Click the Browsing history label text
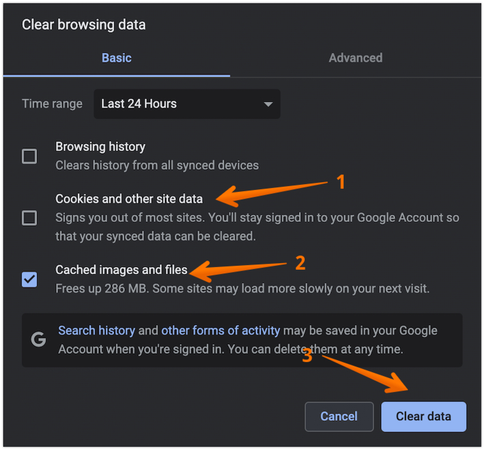Image resolution: width=487 pixels, height=450 pixels. point(100,147)
